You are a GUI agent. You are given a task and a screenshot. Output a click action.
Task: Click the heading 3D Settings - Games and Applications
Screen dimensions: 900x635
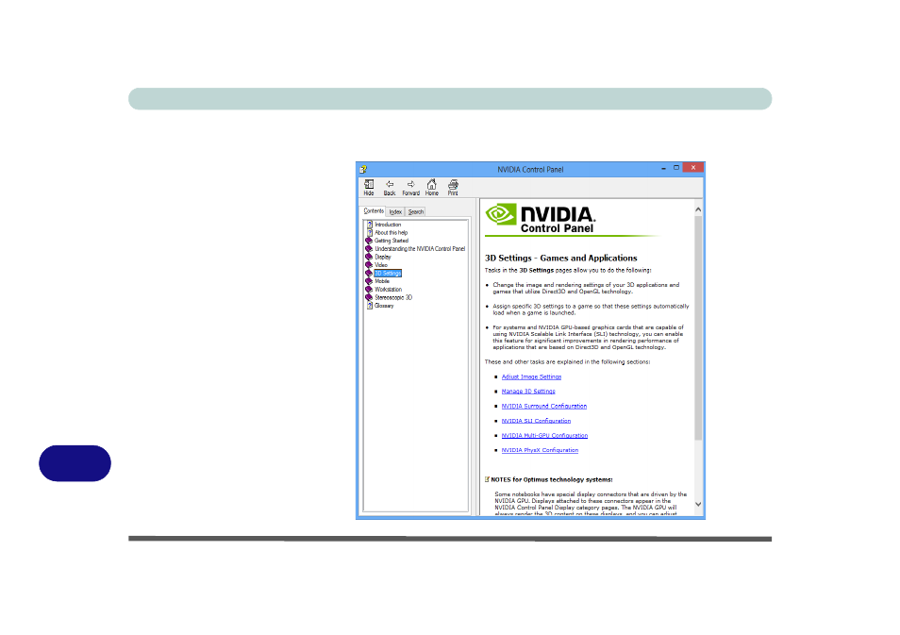click(x=560, y=258)
